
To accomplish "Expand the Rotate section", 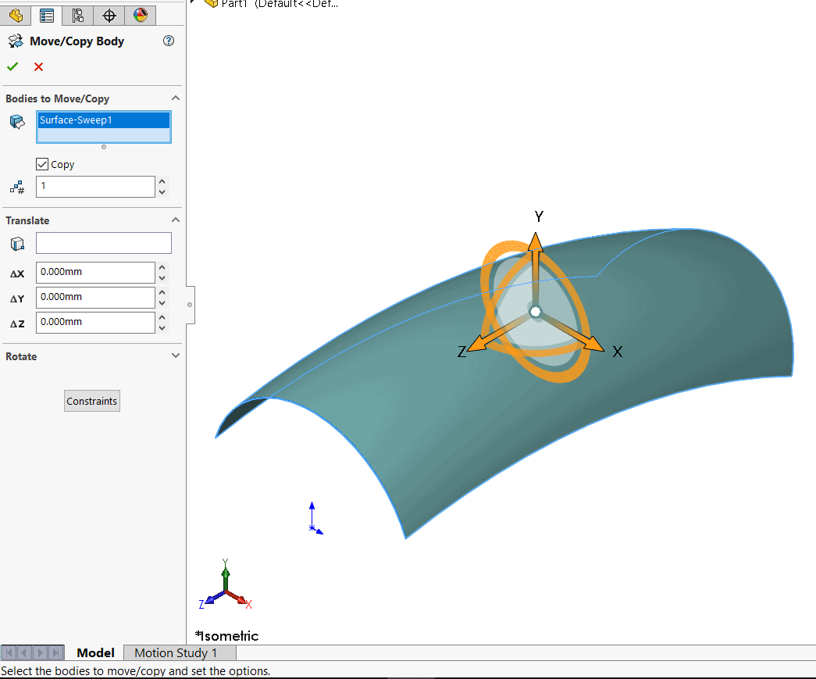I will pyautogui.click(x=176, y=356).
